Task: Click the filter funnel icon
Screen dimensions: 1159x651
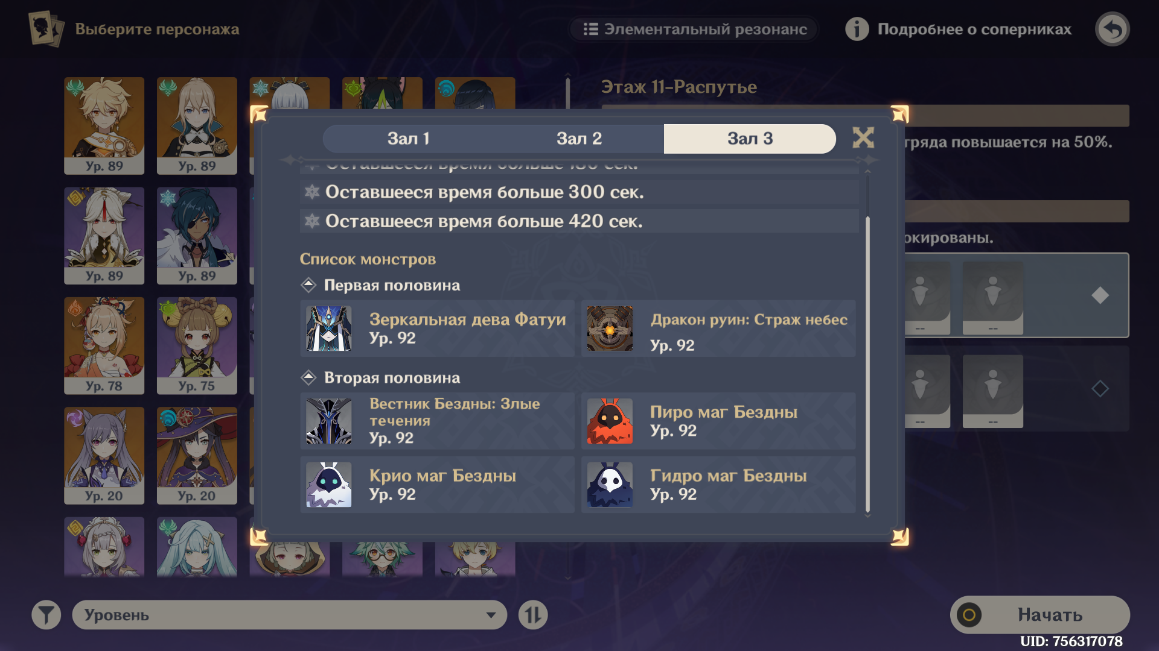Action: click(x=46, y=615)
